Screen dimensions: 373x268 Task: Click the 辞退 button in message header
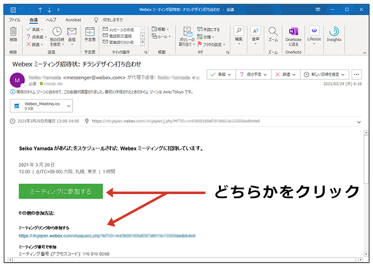285,74
